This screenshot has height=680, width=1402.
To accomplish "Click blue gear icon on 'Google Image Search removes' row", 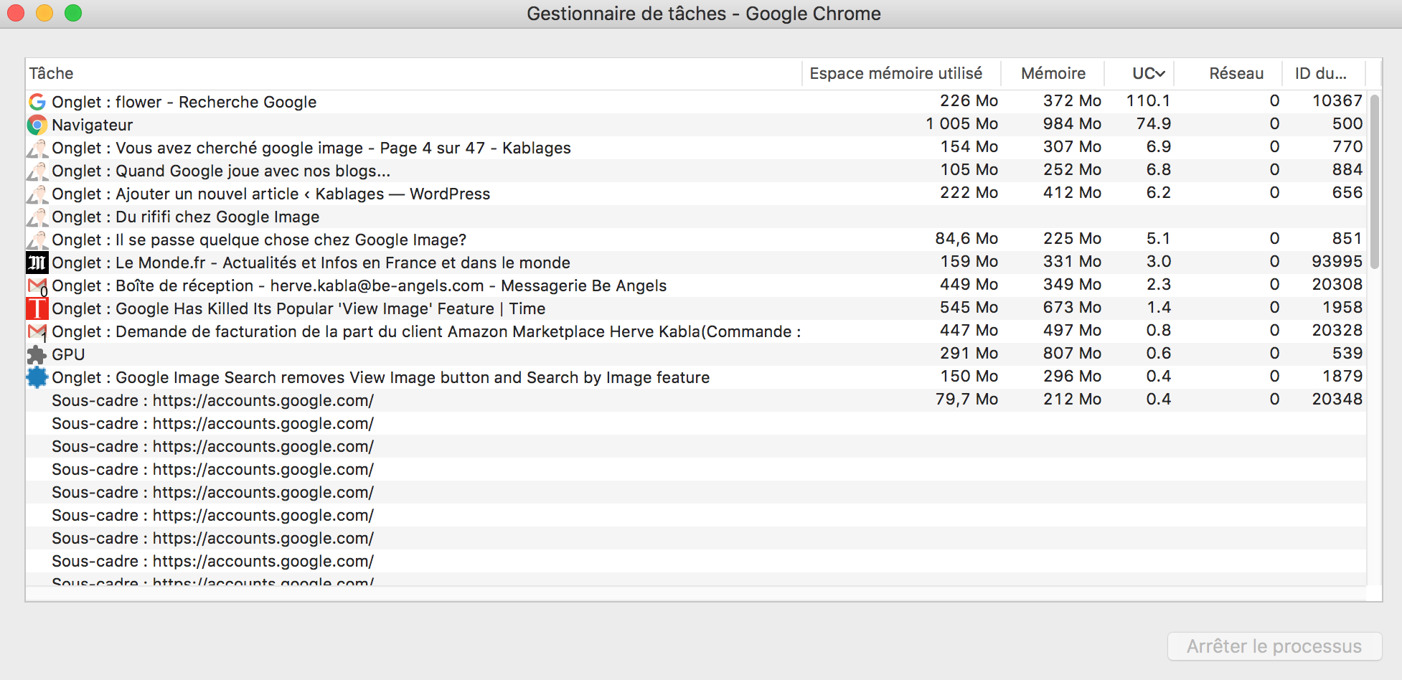I will (37, 377).
